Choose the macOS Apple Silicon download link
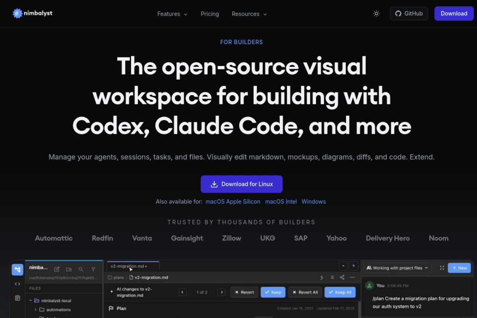This screenshot has width=477, height=318. (x=233, y=201)
